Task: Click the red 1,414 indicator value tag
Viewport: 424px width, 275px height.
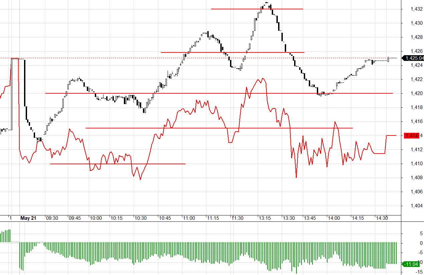Action: [x=411, y=135]
